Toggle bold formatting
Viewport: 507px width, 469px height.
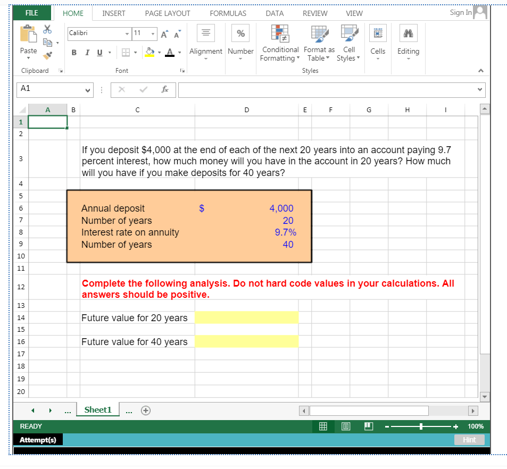click(74, 53)
